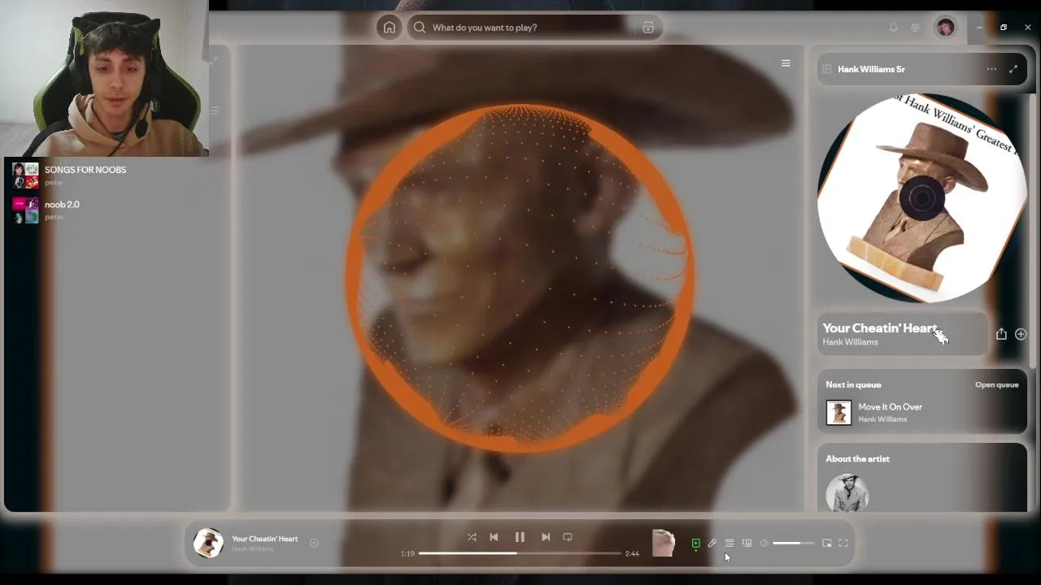This screenshot has height=585, width=1041.
Task: Add Your Cheatin' Heart to Liked Songs
Action: [1021, 334]
